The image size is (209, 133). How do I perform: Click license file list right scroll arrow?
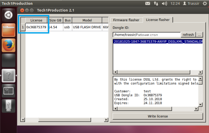(200, 72)
